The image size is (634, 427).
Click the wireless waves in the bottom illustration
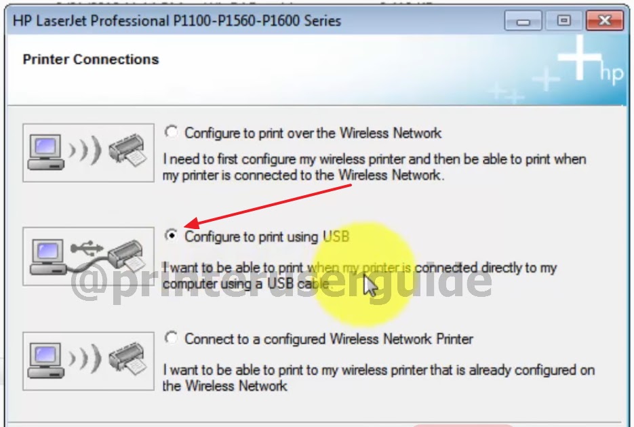click(x=85, y=358)
